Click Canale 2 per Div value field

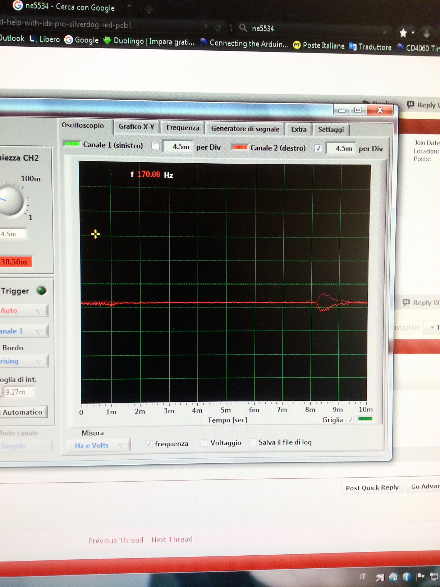pos(341,149)
